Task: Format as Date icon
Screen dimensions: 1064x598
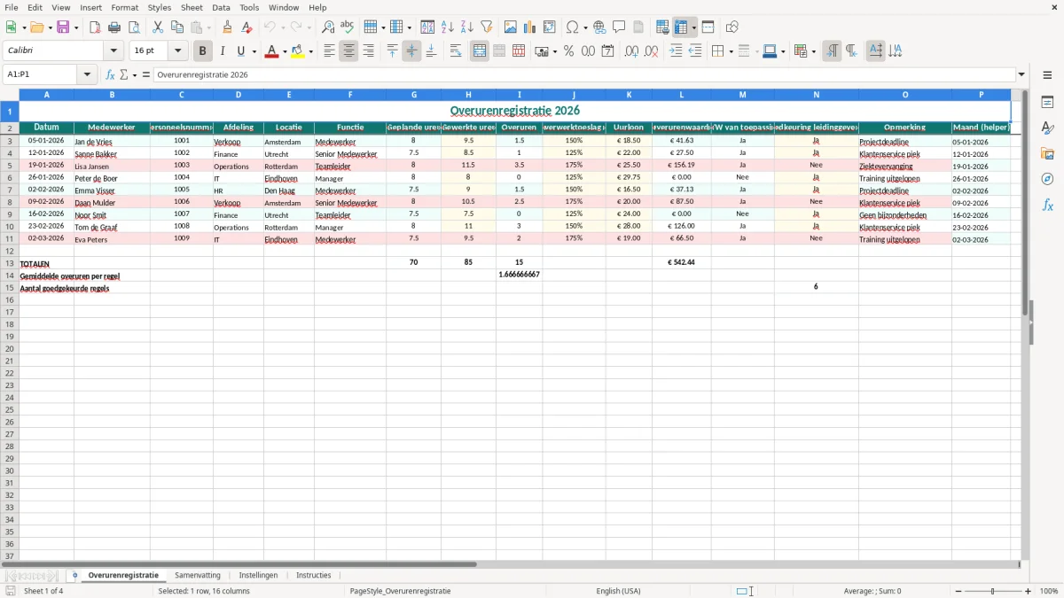Action: click(607, 51)
